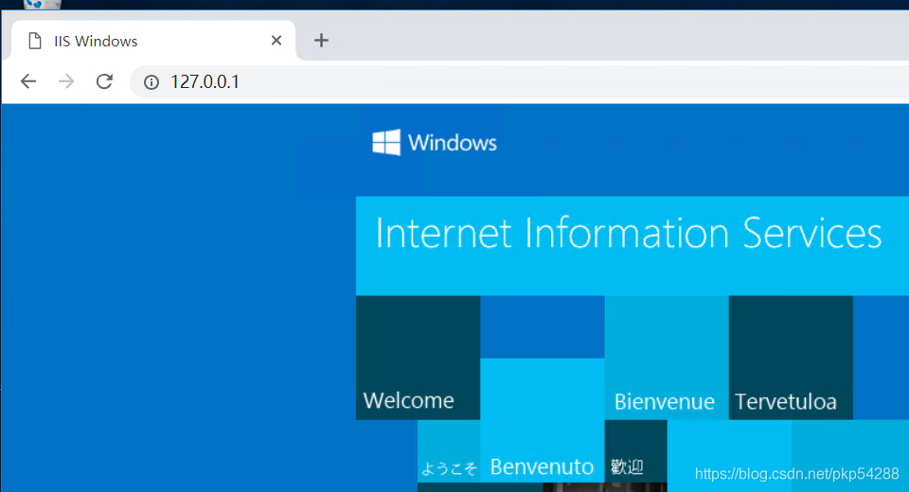Select the Welcome tile
The width and height of the screenshot is (909, 492).
pyautogui.click(x=418, y=358)
